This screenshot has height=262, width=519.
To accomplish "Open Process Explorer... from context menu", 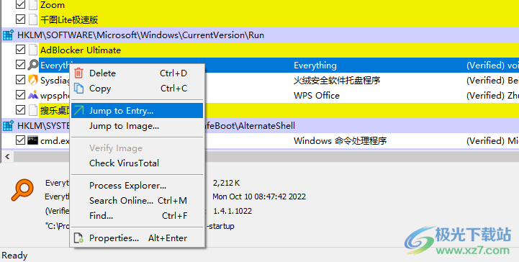I will tap(137, 186).
